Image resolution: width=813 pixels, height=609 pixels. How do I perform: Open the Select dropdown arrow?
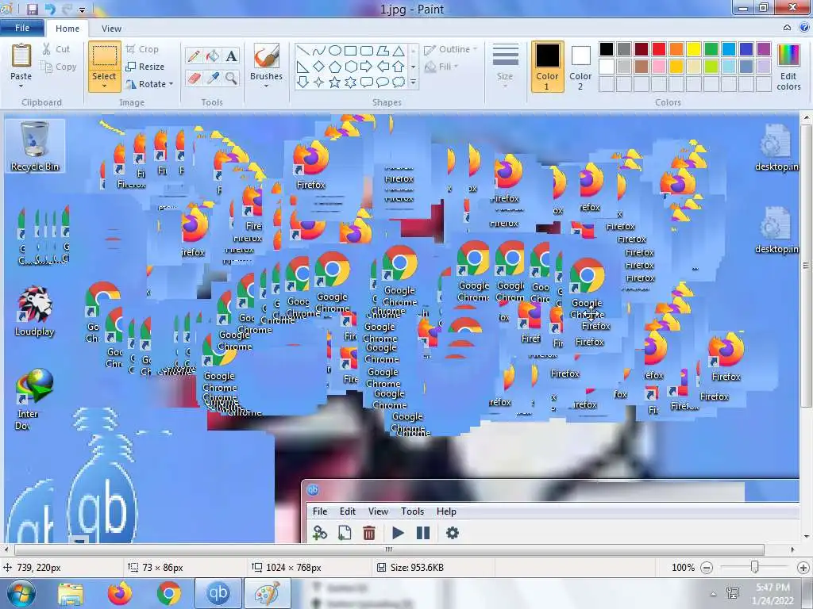tap(104, 86)
